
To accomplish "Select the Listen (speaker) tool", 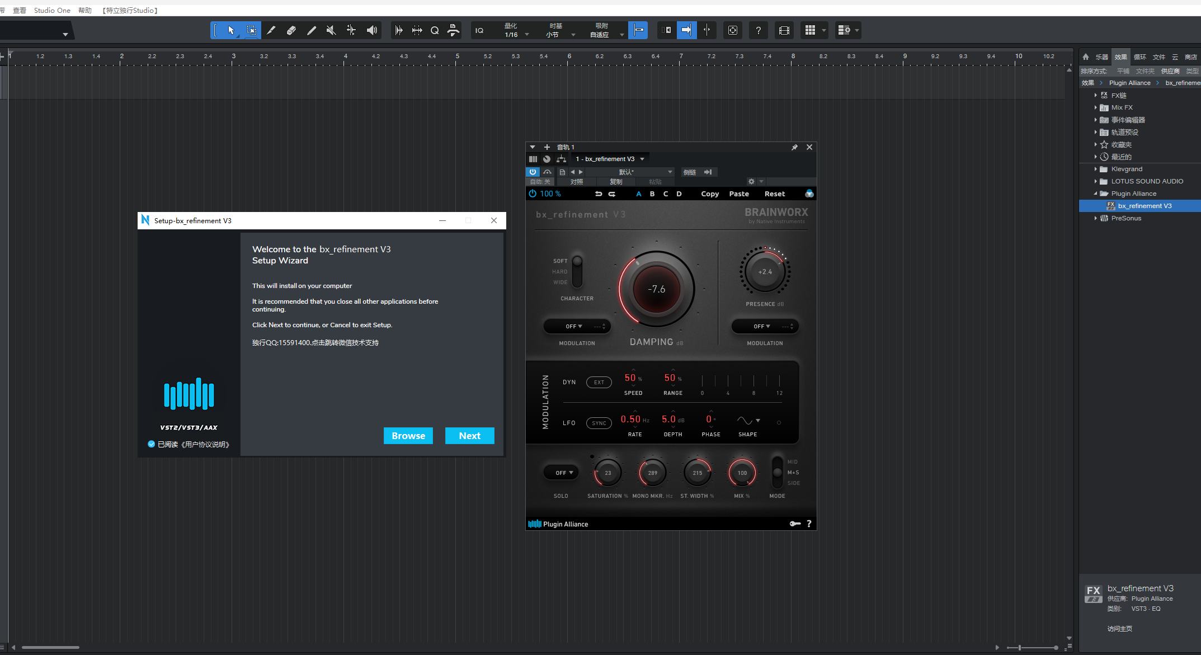I will click(371, 30).
